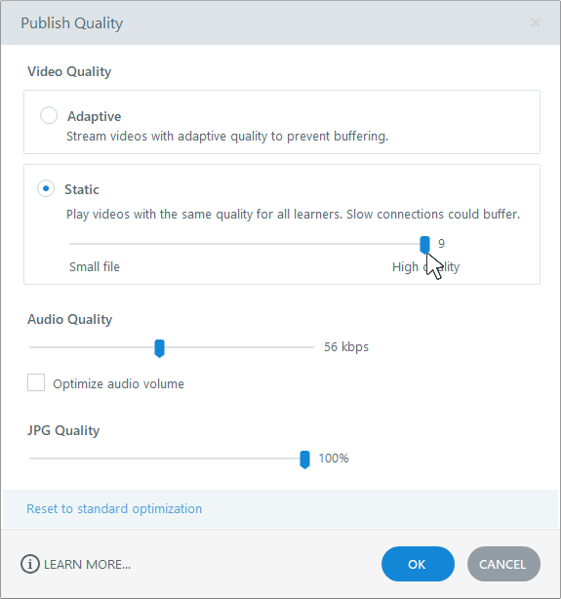Enable the Optimize audio volume checkbox
The height and width of the screenshot is (599, 561).
pos(36,382)
